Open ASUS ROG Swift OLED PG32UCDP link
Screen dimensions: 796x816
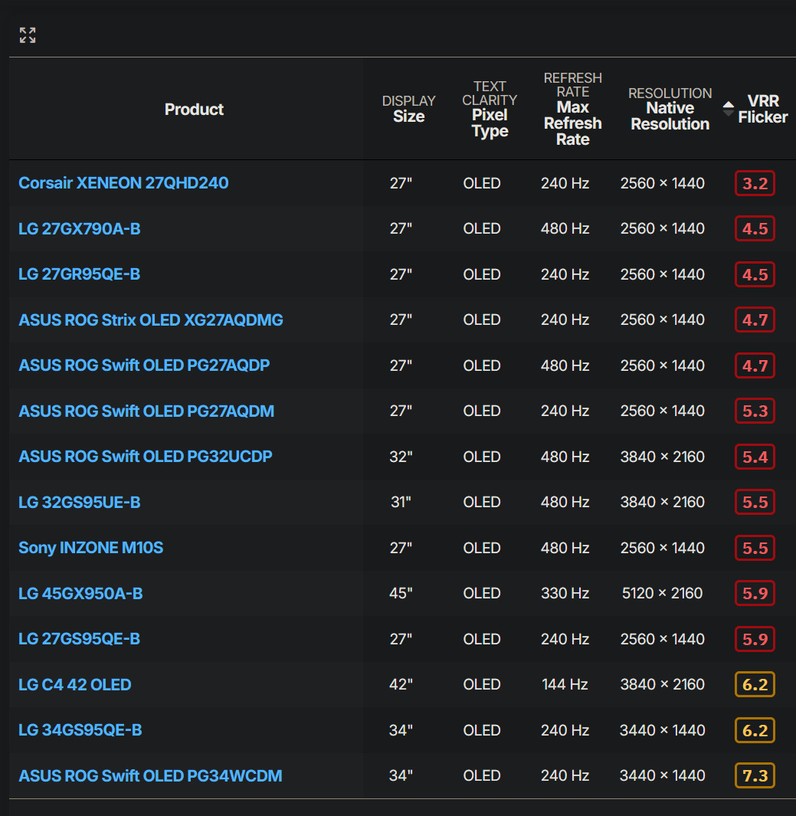[146, 457]
